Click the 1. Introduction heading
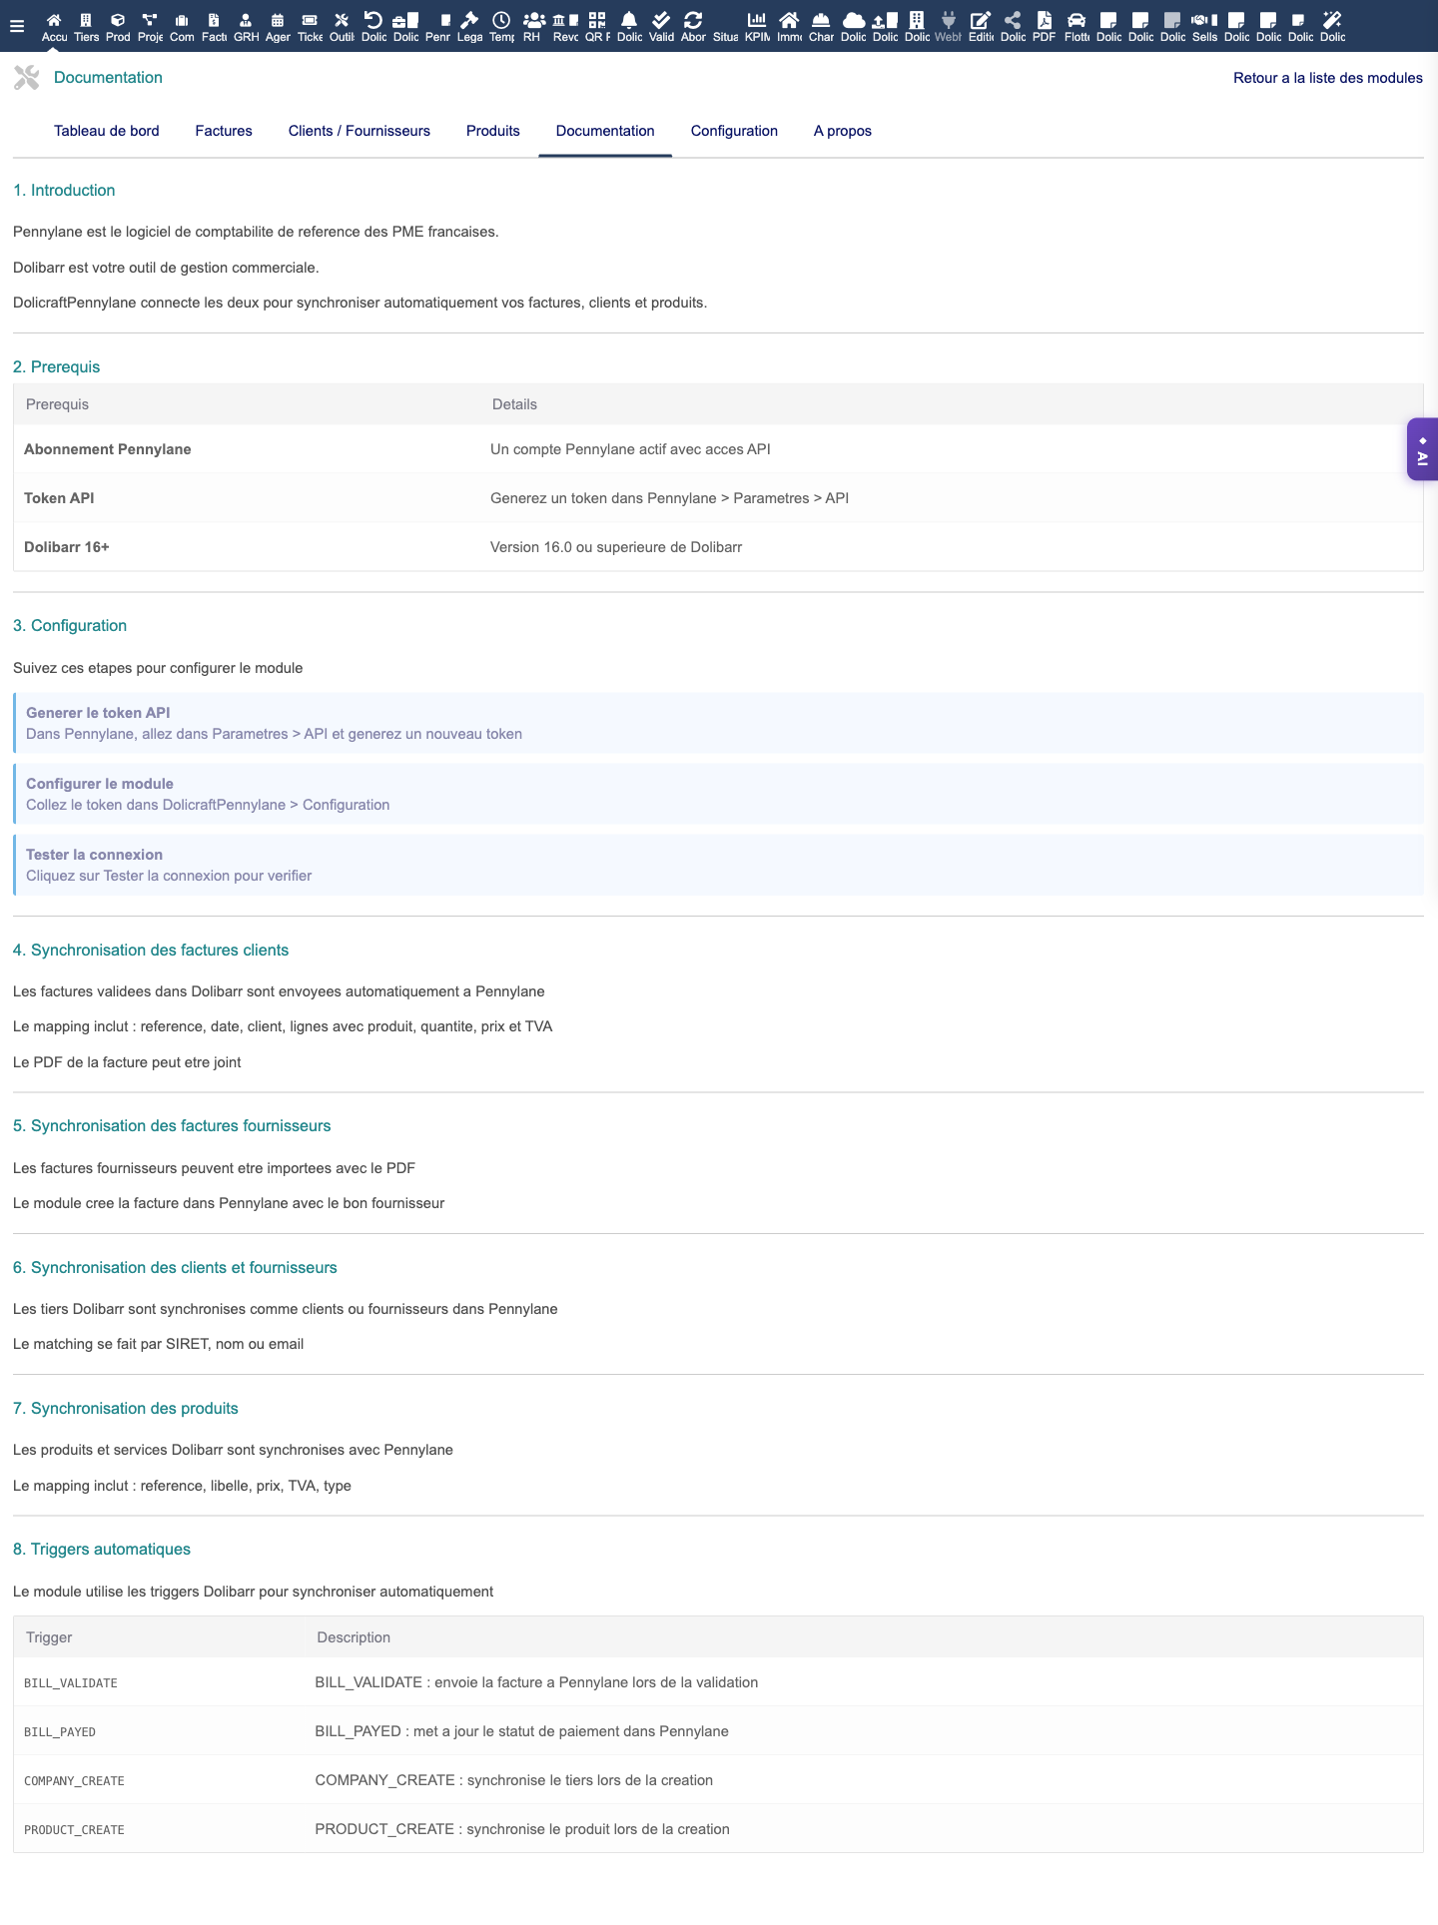This screenshot has height=1925, width=1438. click(x=64, y=191)
